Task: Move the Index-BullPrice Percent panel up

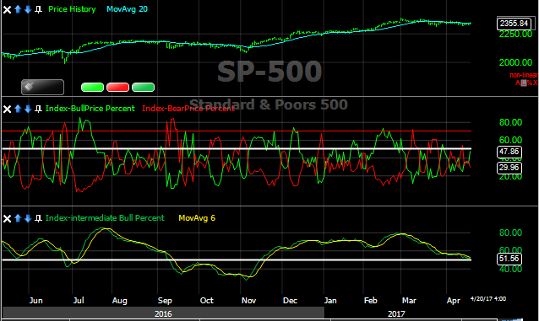Action: pos(18,109)
